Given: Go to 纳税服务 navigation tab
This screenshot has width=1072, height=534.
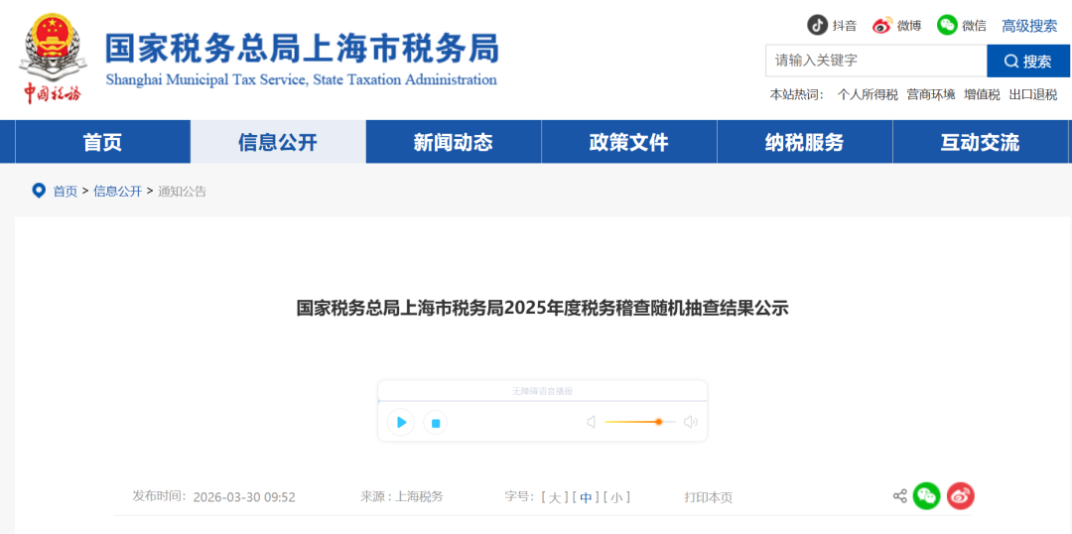Looking at the screenshot, I should coord(804,142).
